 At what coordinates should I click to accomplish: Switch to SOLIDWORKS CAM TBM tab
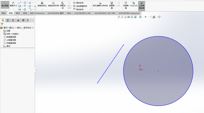point(105,13)
